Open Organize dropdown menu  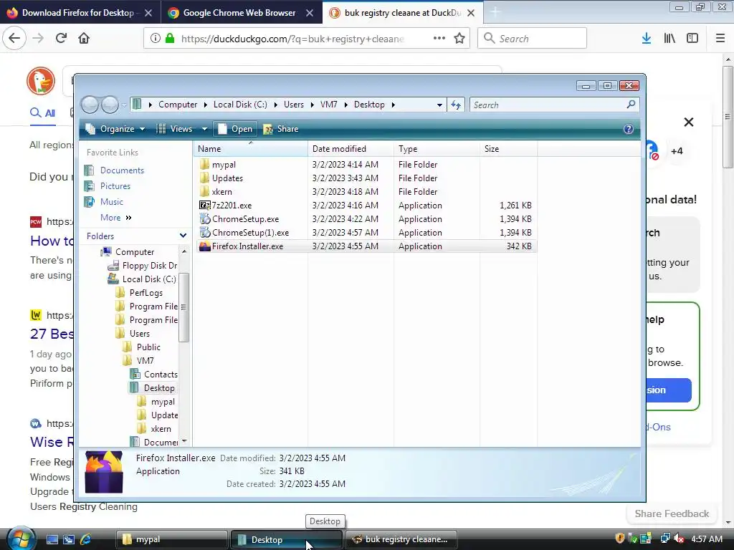click(115, 129)
